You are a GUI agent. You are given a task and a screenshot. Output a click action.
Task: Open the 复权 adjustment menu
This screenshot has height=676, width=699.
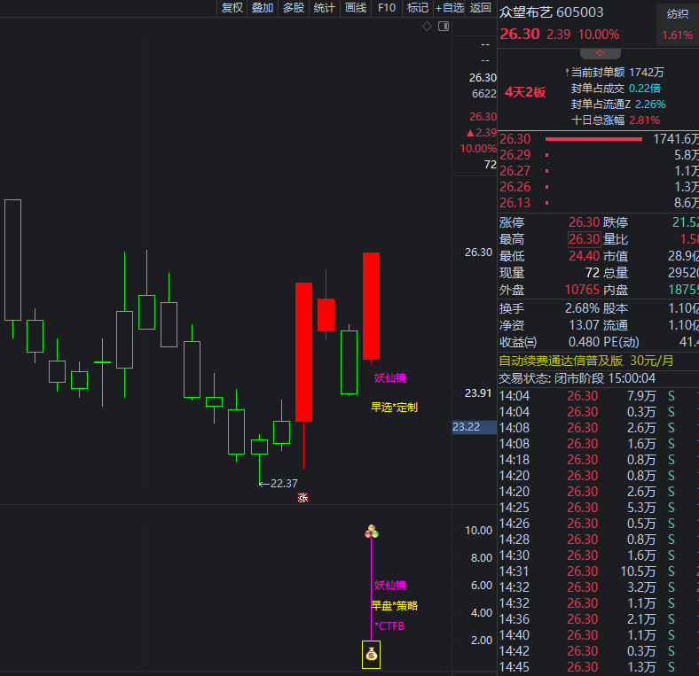tap(232, 8)
